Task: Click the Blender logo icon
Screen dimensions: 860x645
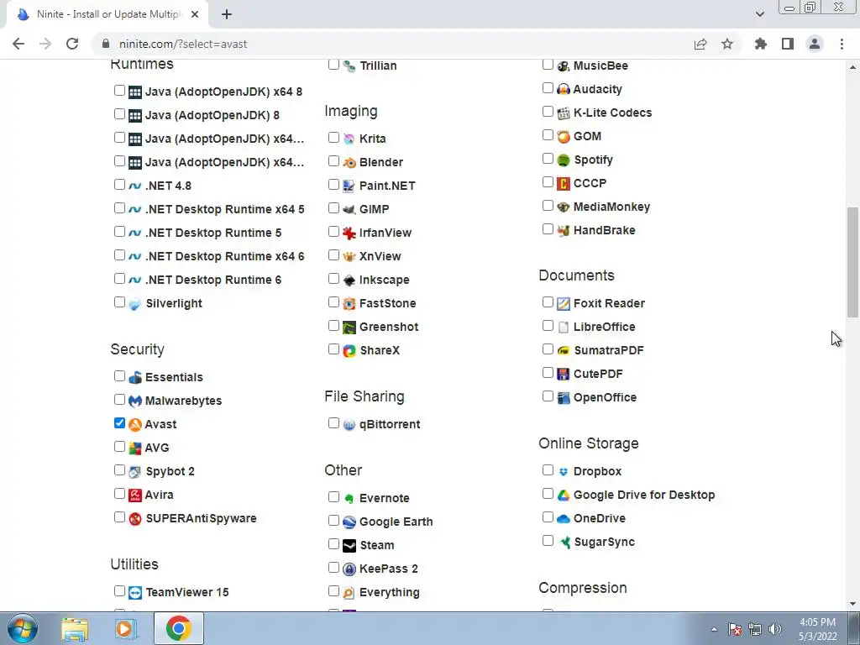Action: point(349,162)
